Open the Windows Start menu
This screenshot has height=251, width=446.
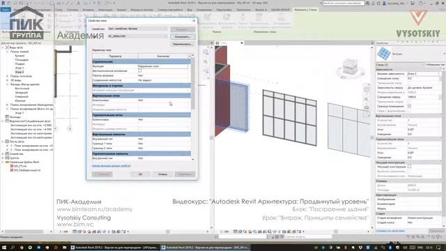pyautogui.click(x=4, y=248)
